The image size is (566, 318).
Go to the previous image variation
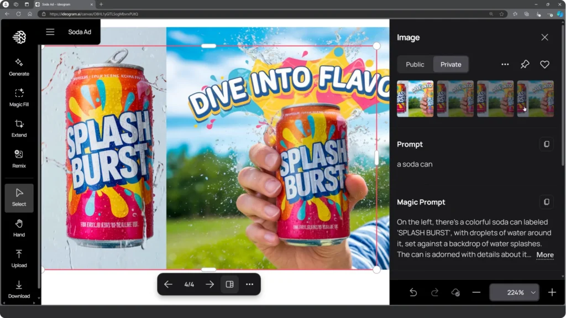[168, 284]
